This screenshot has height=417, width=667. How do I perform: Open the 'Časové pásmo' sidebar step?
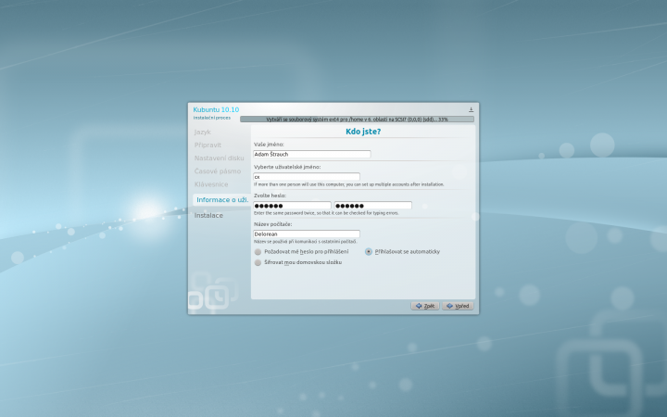click(x=218, y=171)
